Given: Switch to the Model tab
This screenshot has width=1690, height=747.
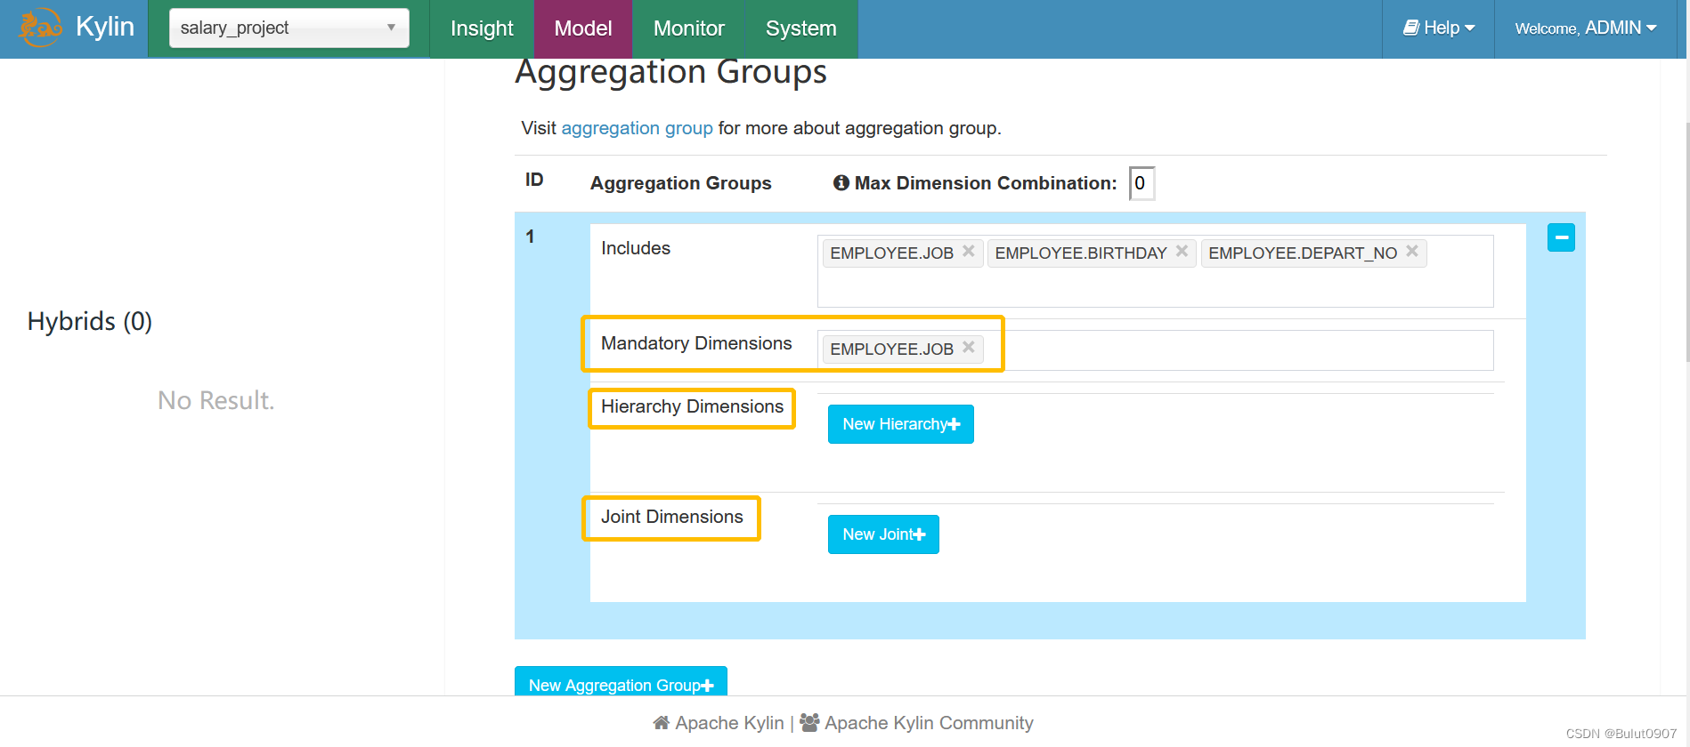Looking at the screenshot, I should (583, 28).
